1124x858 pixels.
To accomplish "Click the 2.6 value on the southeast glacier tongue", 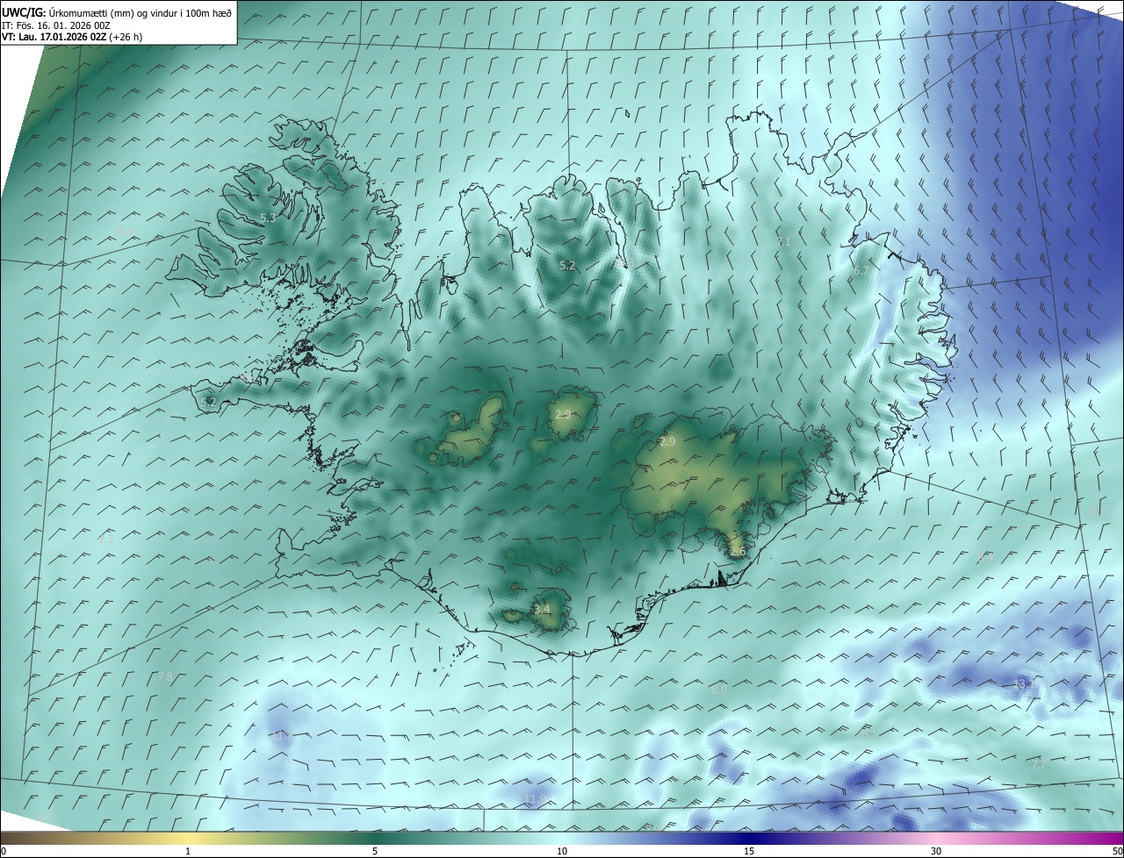I will tap(737, 552).
